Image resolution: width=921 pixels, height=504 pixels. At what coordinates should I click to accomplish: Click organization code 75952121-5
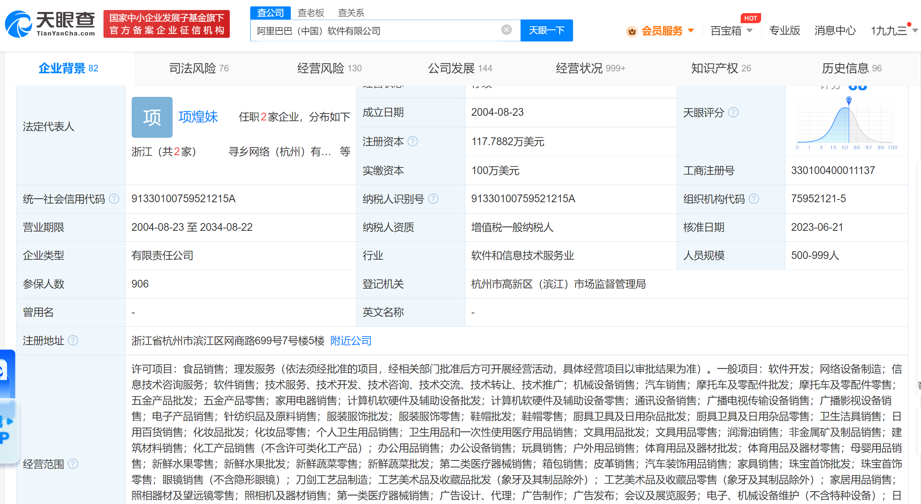click(x=818, y=199)
